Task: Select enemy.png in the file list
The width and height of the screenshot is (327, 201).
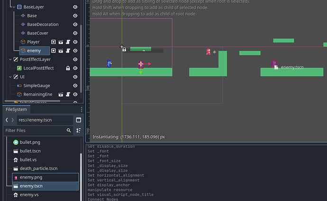Action: pos(31,177)
